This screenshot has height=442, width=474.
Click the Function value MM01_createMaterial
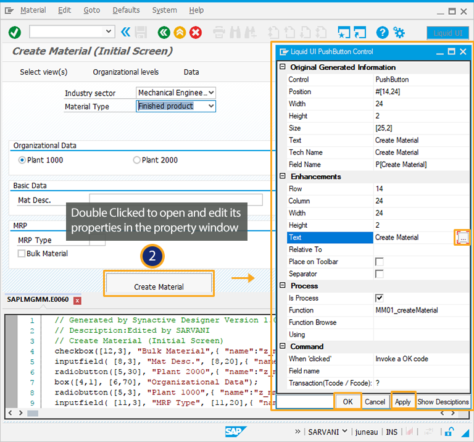click(x=406, y=310)
